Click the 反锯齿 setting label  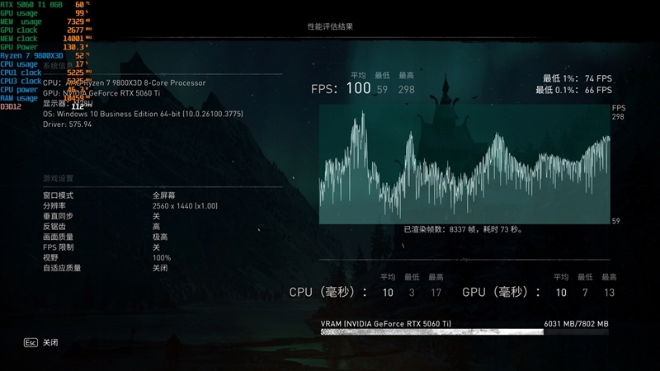click(54, 227)
